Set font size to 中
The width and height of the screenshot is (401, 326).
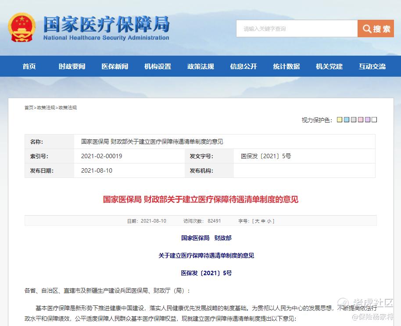coord(263,221)
